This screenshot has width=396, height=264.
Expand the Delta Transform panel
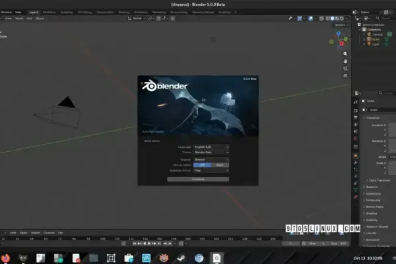click(x=378, y=180)
